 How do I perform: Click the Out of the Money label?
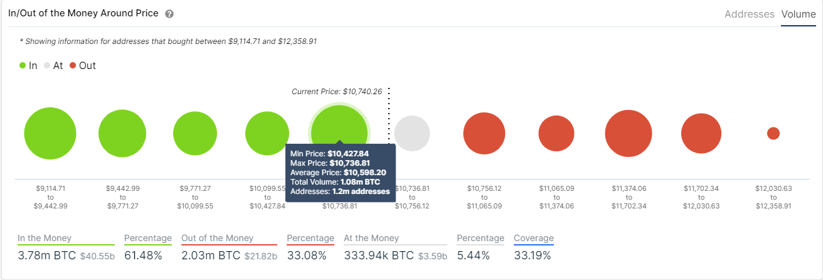tap(218, 238)
